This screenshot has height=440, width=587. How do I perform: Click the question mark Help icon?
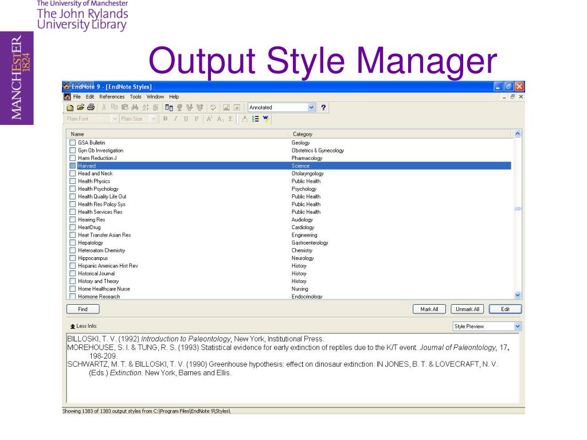click(323, 108)
